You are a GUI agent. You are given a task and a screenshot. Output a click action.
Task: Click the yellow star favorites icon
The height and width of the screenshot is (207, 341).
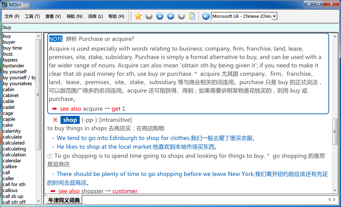tap(138, 16)
